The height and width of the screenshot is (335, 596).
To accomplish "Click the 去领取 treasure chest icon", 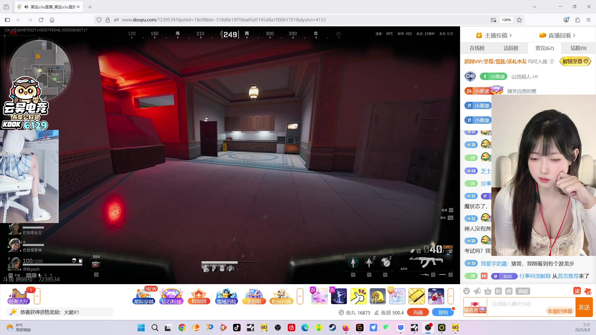I will [254, 296].
